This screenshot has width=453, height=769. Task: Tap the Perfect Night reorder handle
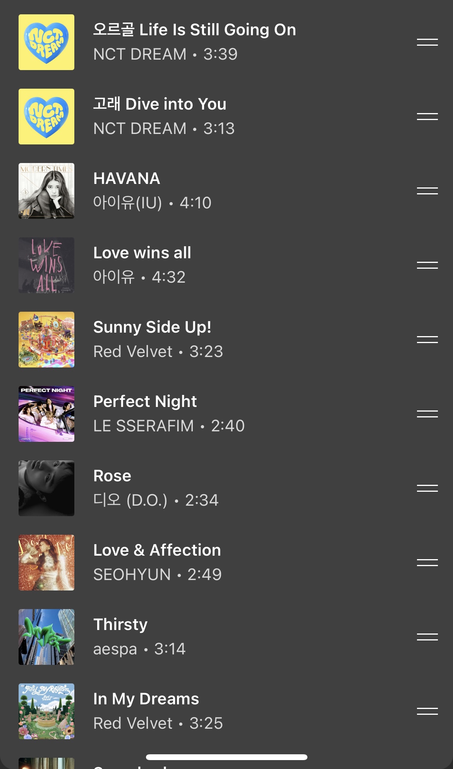click(x=427, y=414)
